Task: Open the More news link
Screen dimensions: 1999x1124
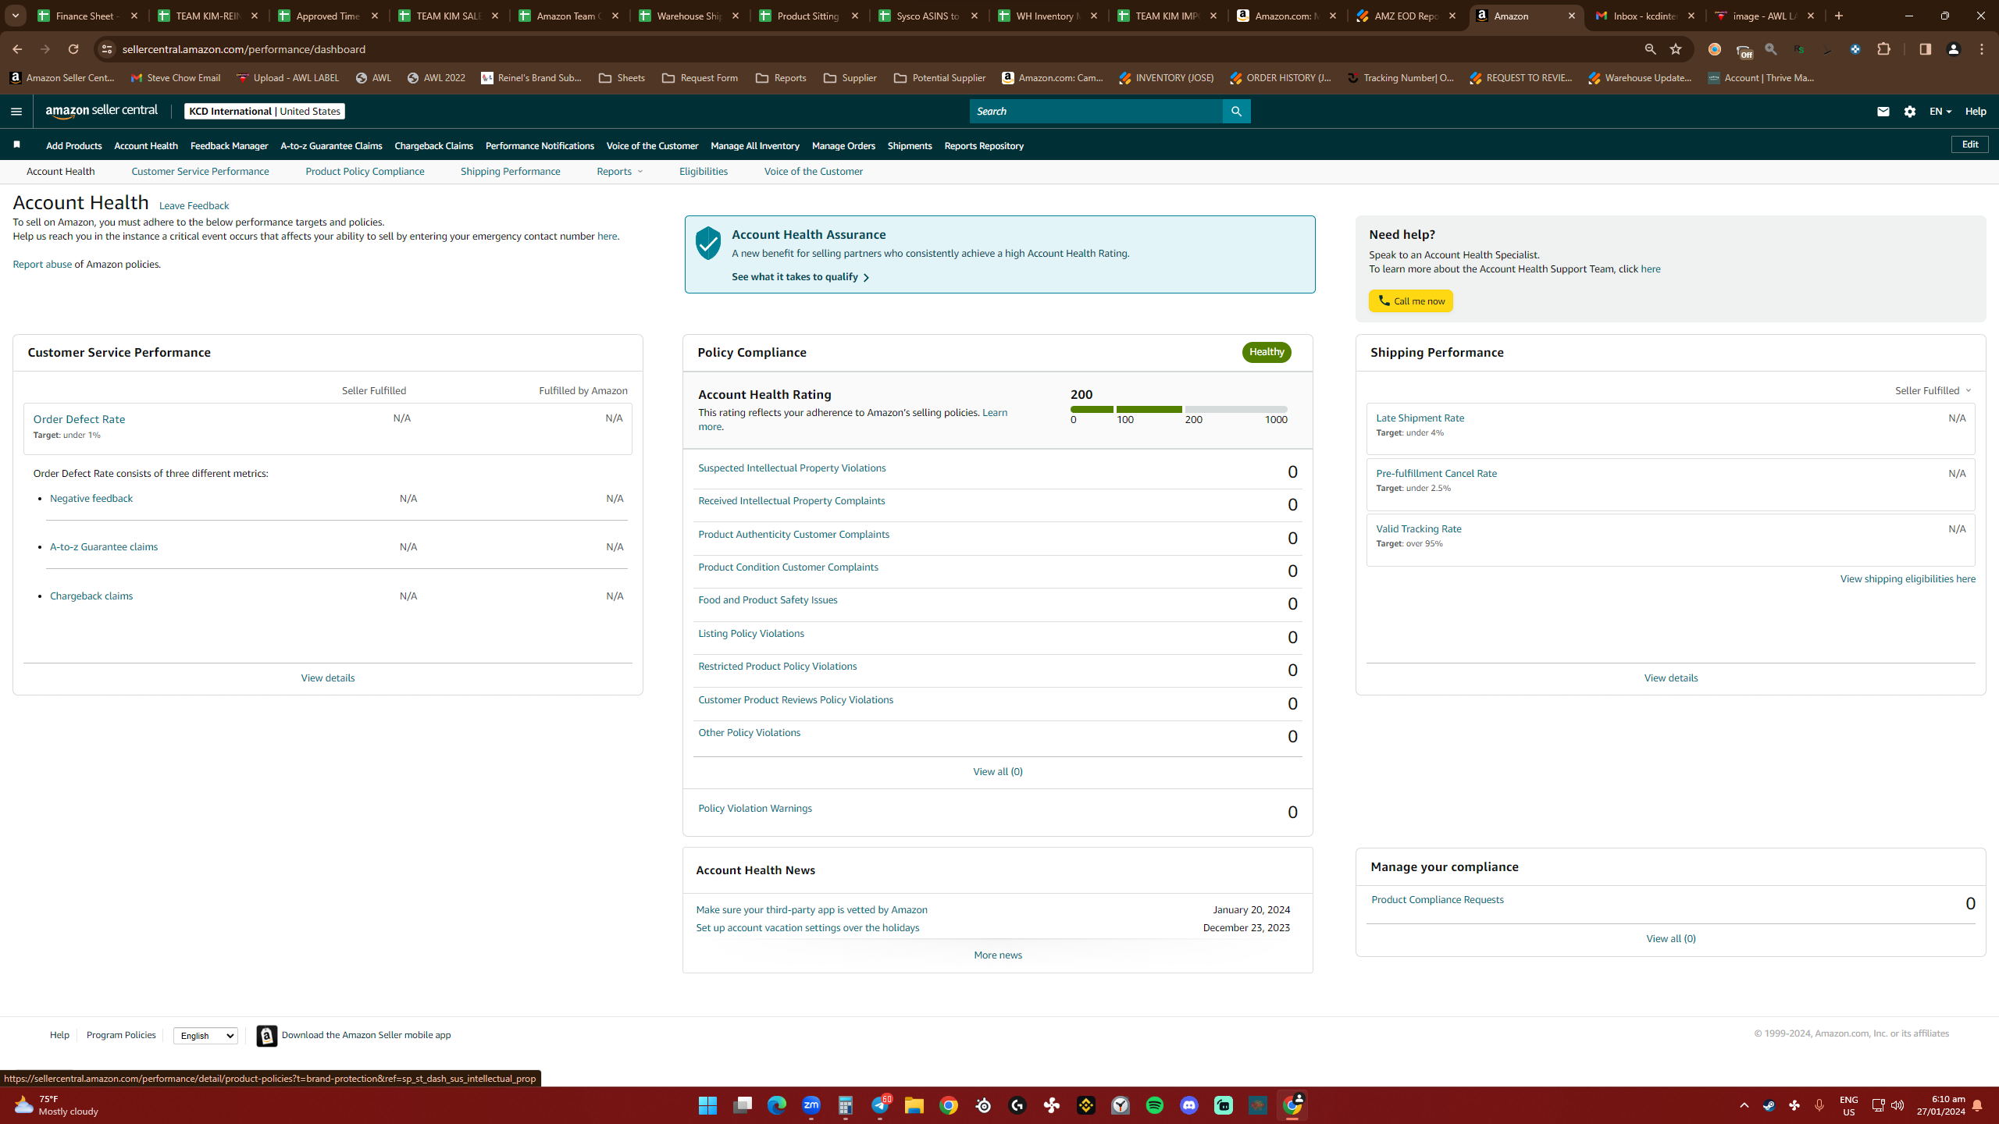Action: (x=997, y=955)
